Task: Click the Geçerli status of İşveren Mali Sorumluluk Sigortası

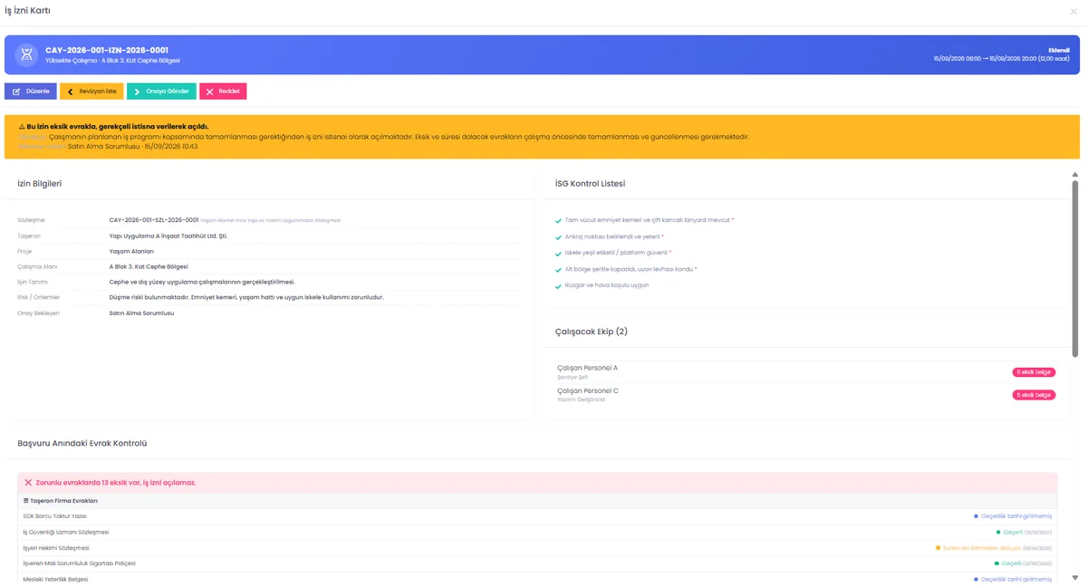Action: [x=1024, y=563]
